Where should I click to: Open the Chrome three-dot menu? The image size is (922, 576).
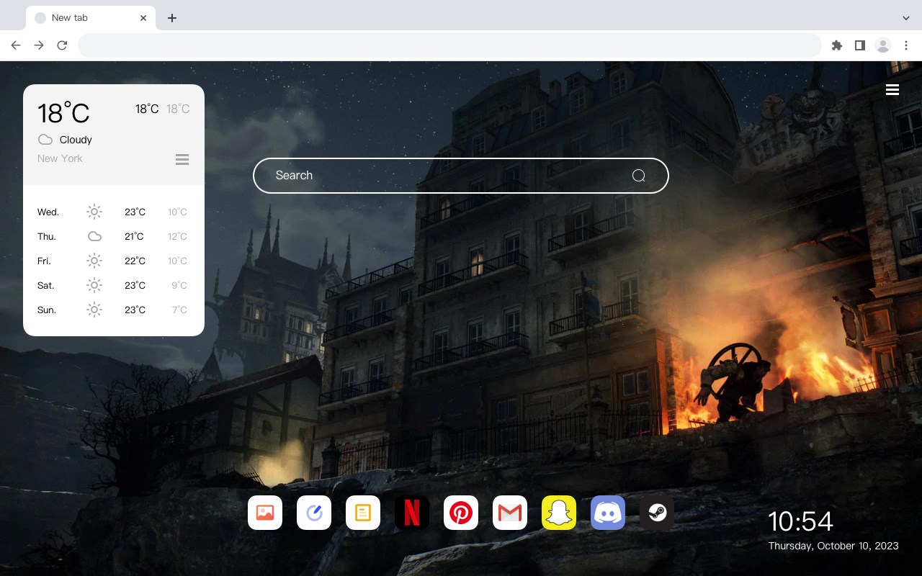click(x=906, y=45)
